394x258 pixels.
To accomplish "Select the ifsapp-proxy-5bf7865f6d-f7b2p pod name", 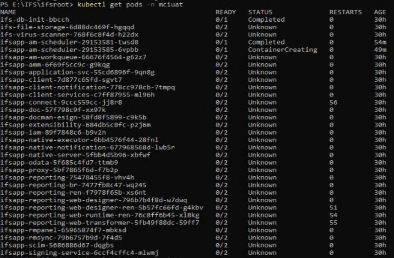I will [x=59, y=170].
